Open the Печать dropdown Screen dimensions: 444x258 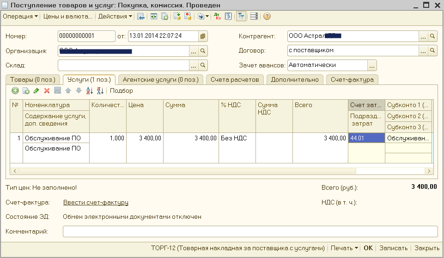[x=345, y=248]
